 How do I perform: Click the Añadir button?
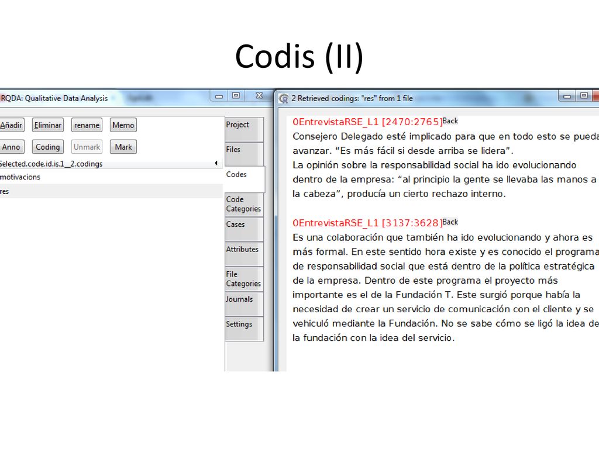[12, 125]
